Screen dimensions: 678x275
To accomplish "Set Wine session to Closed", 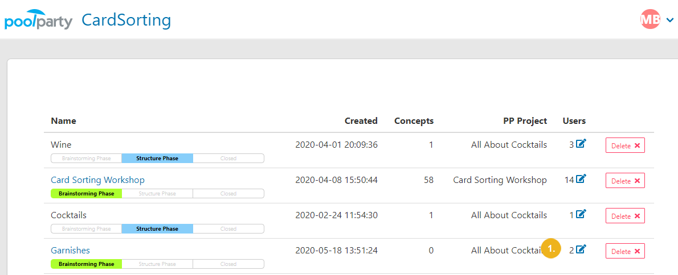I will click(x=228, y=158).
